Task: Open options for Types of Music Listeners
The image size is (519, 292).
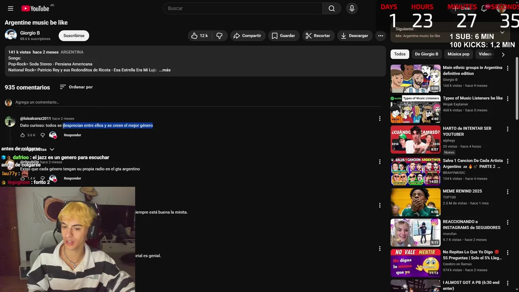Action: (x=507, y=99)
